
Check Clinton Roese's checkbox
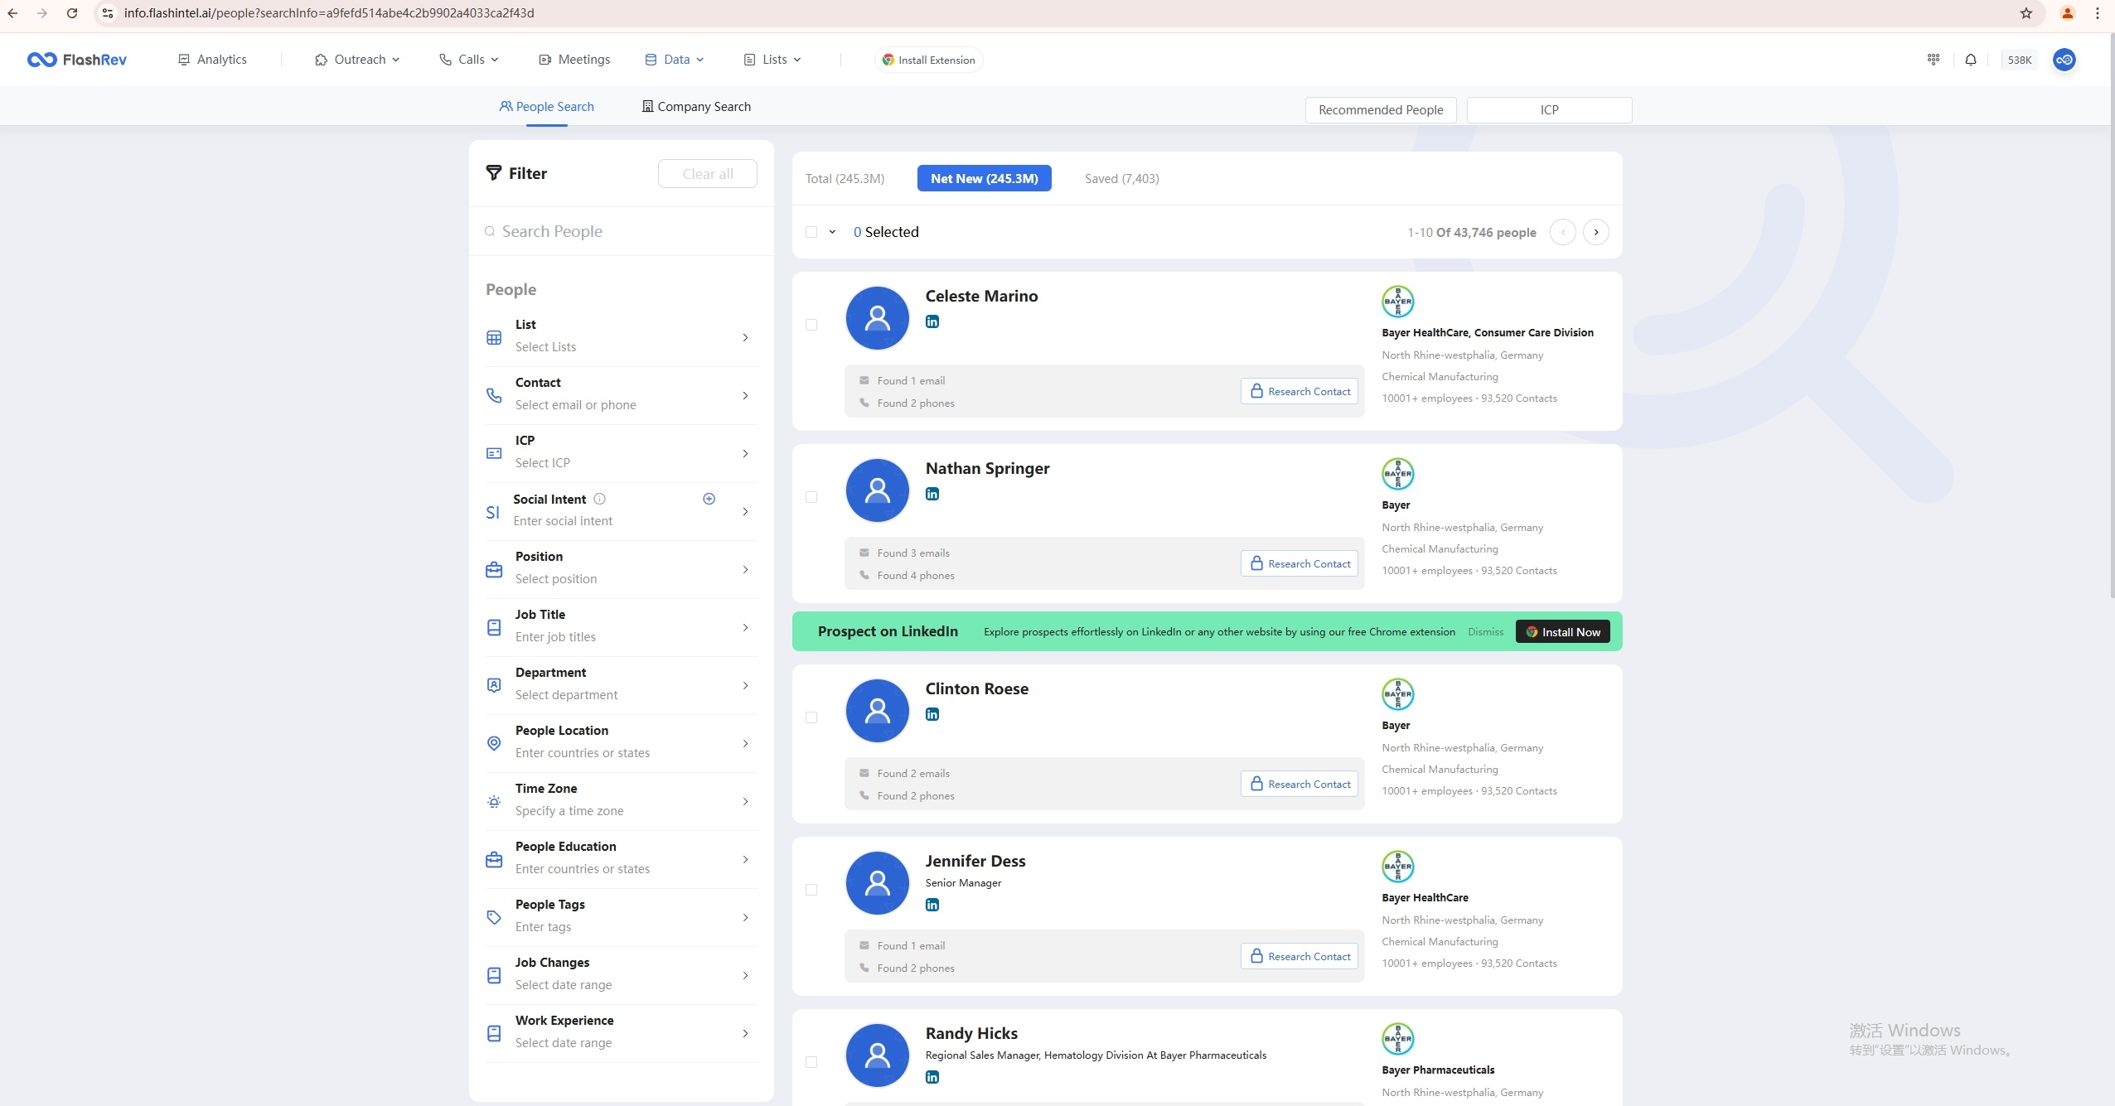point(811,717)
